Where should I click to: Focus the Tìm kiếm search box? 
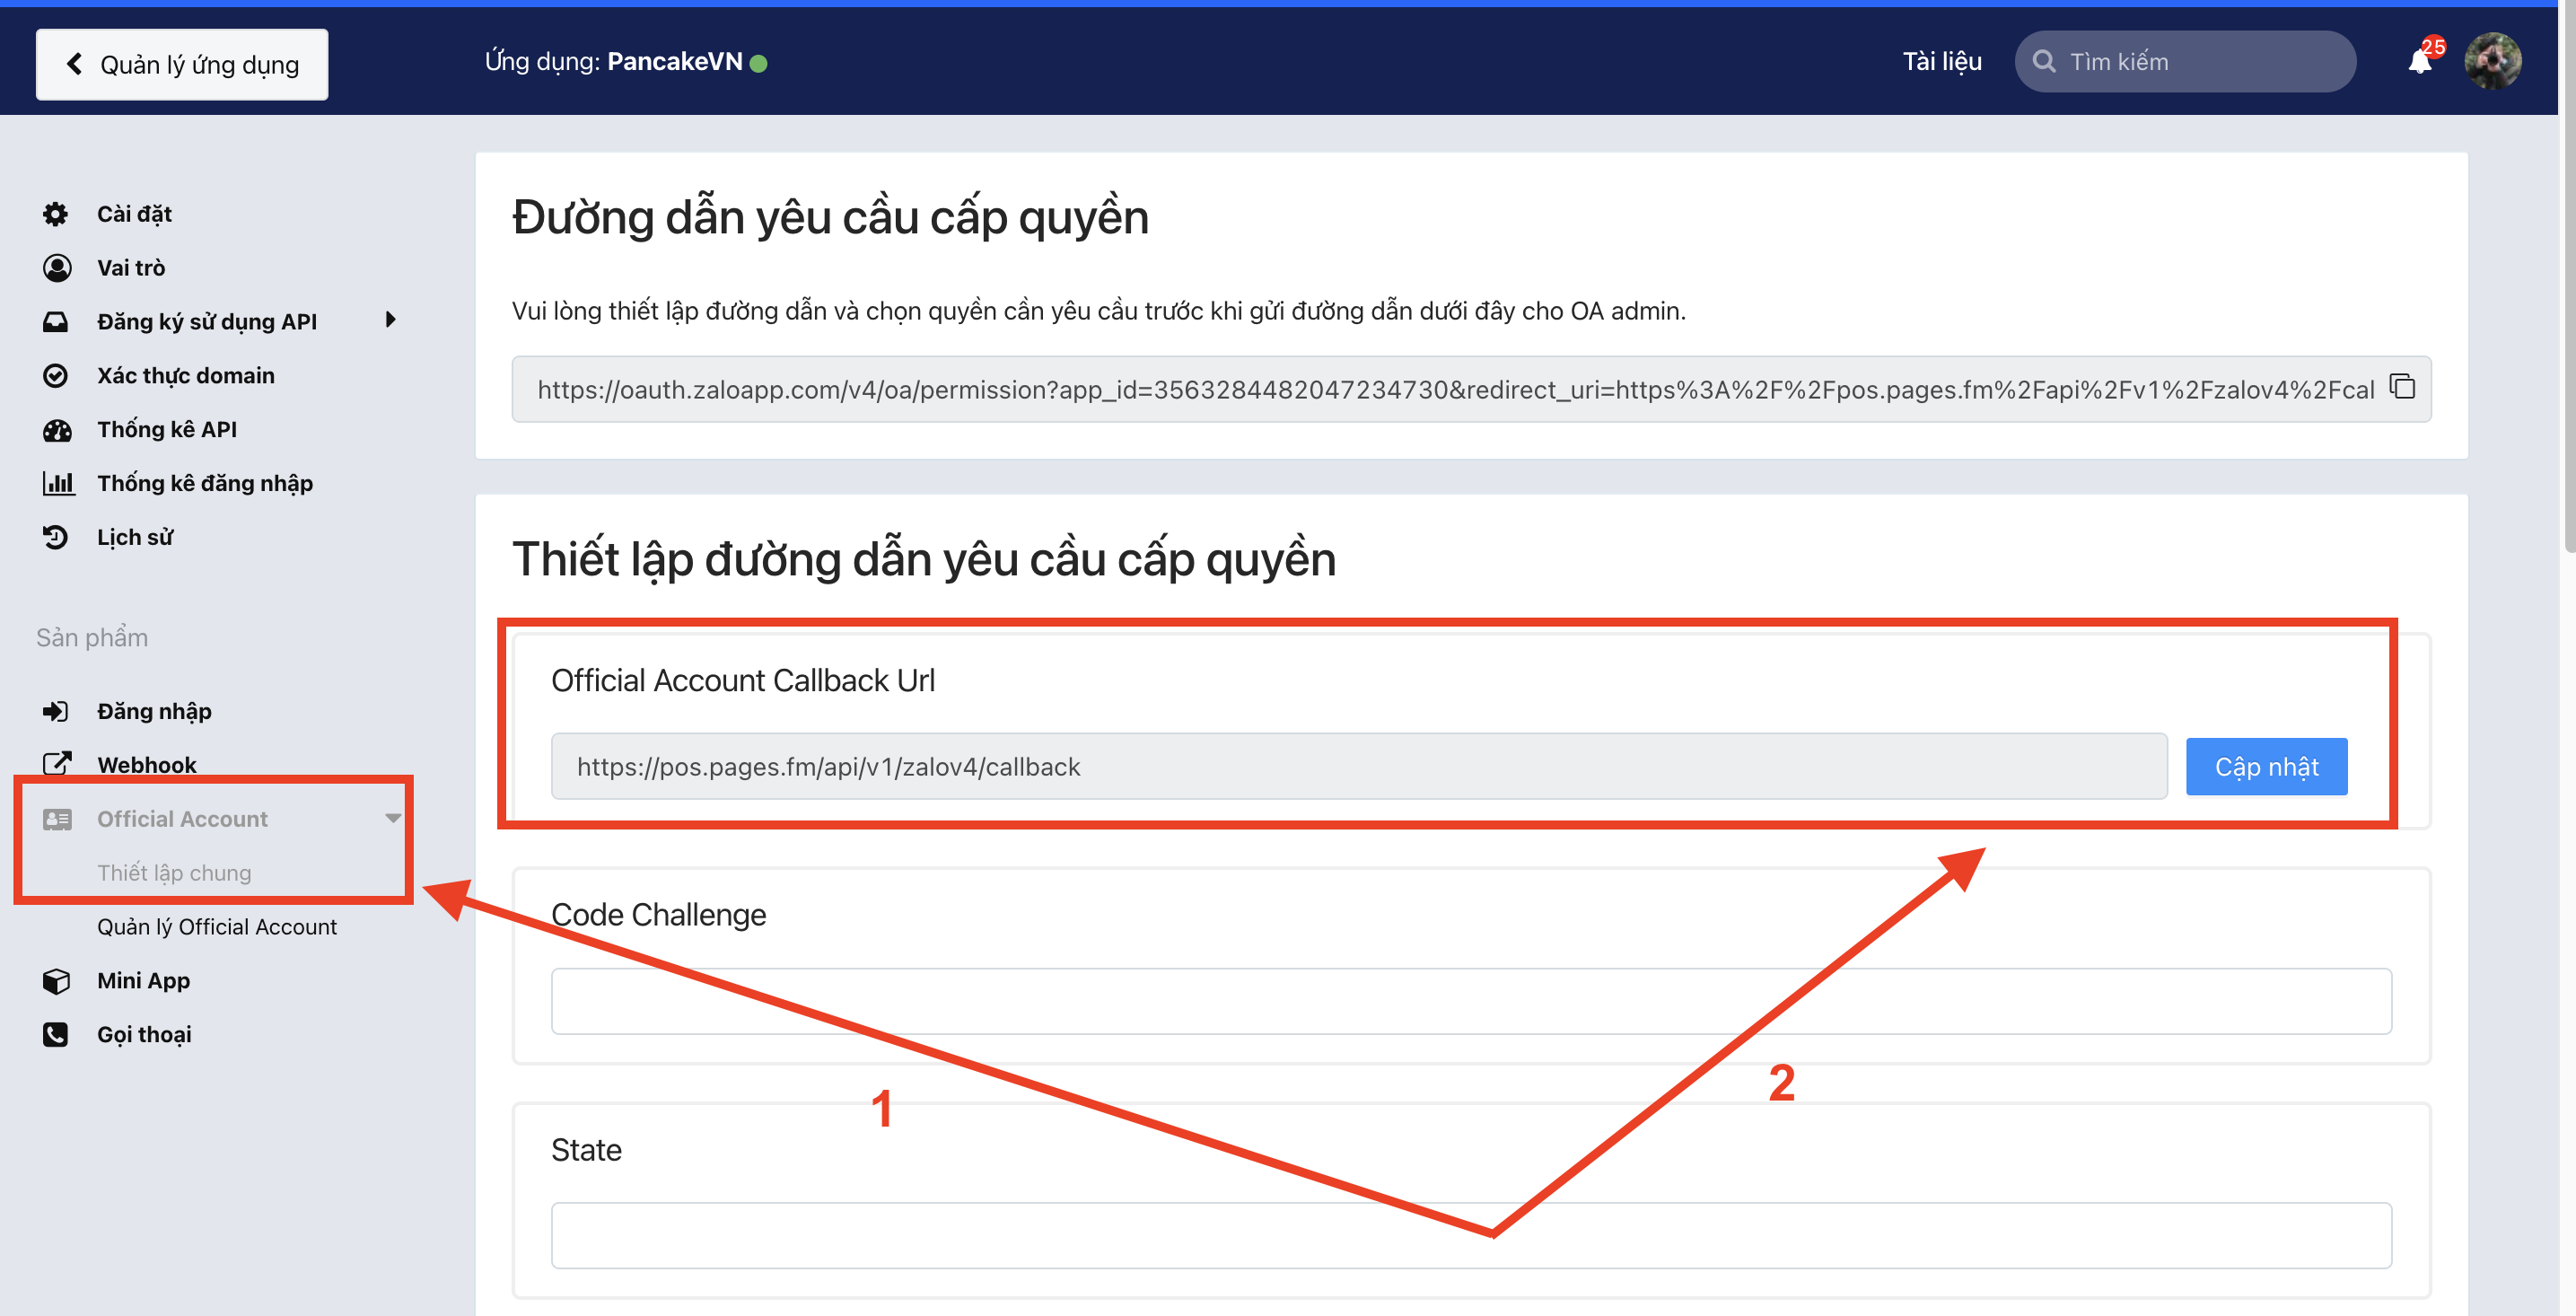(2200, 62)
